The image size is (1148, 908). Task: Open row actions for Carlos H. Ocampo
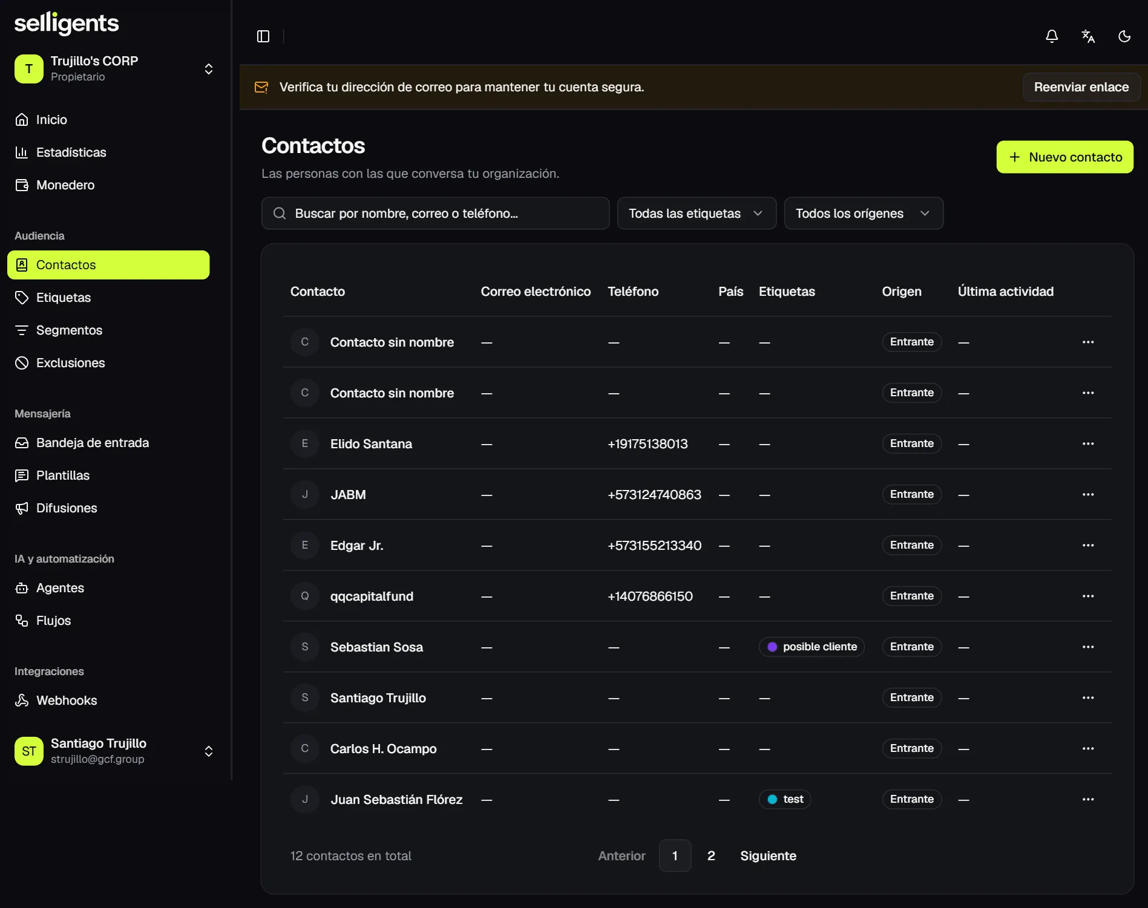click(x=1088, y=748)
